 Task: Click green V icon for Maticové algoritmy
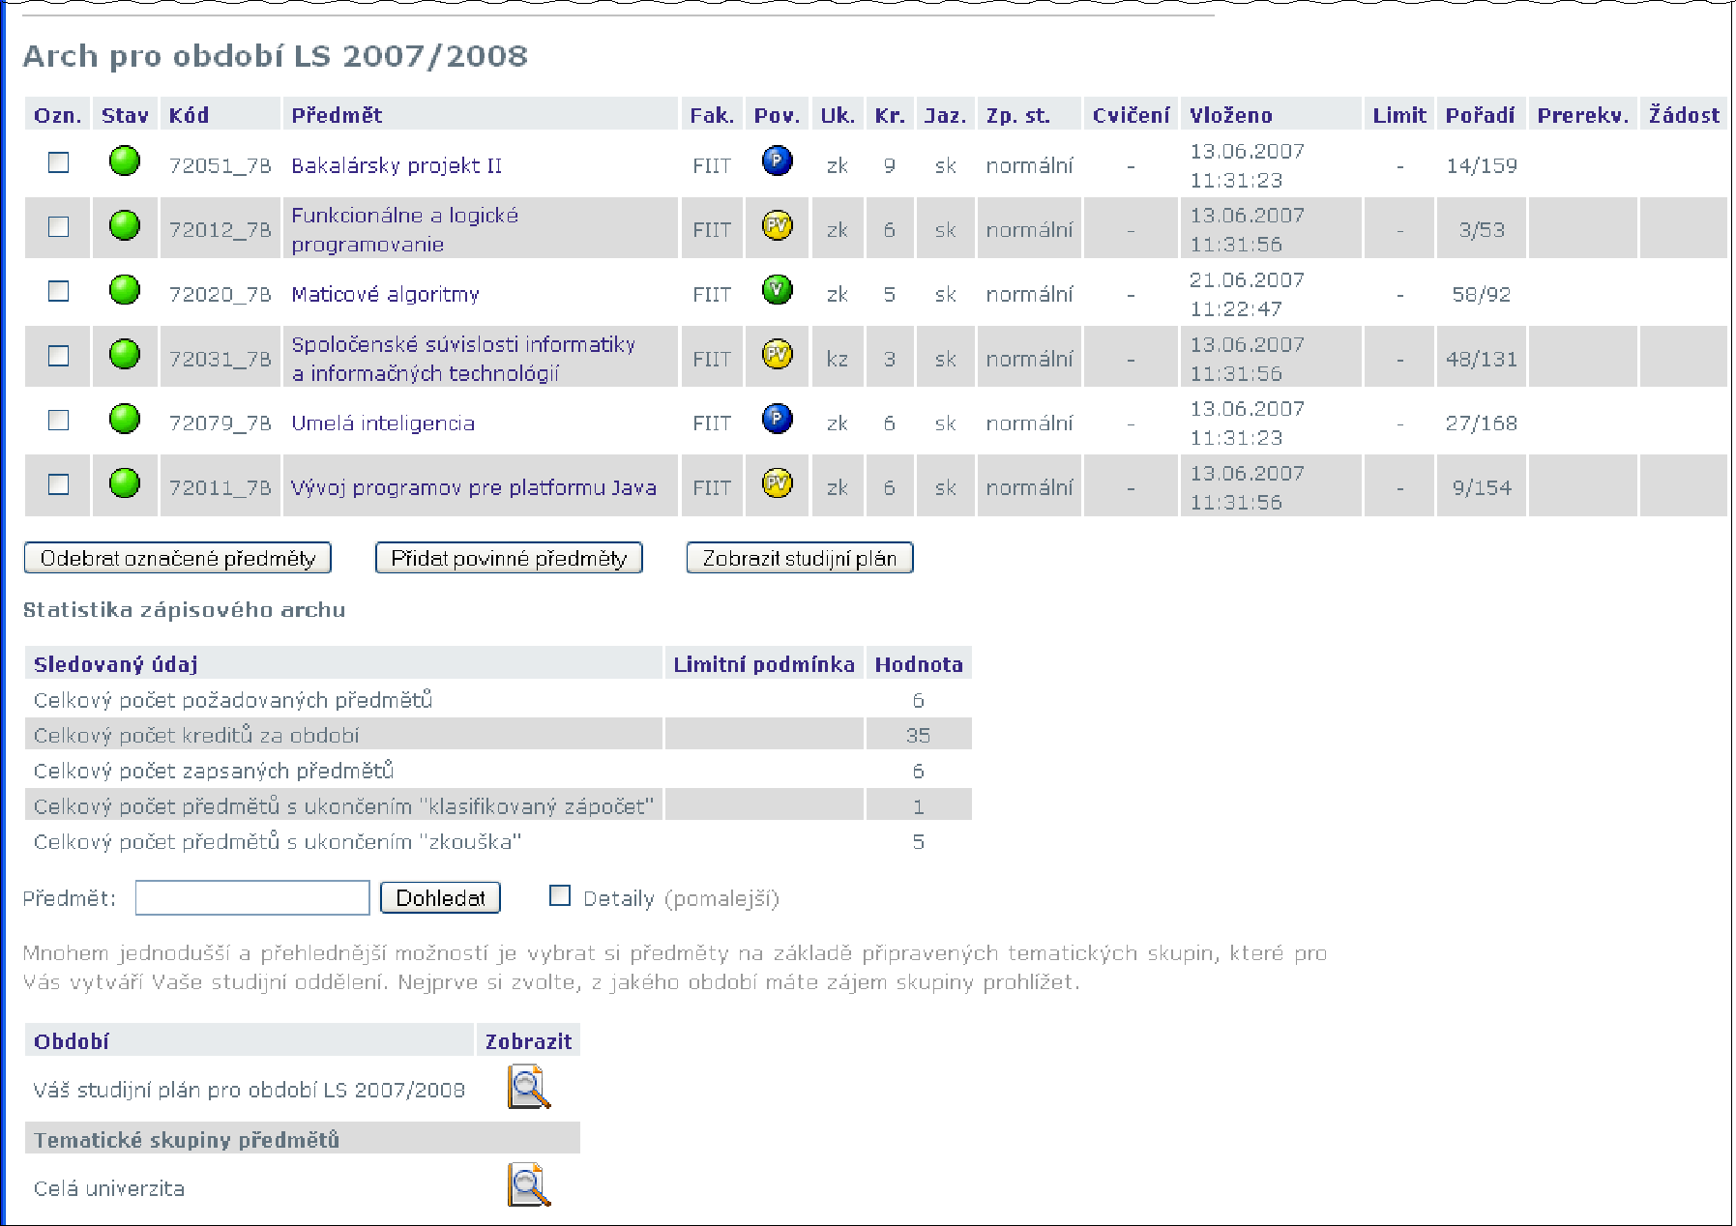click(x=778, y=289)
